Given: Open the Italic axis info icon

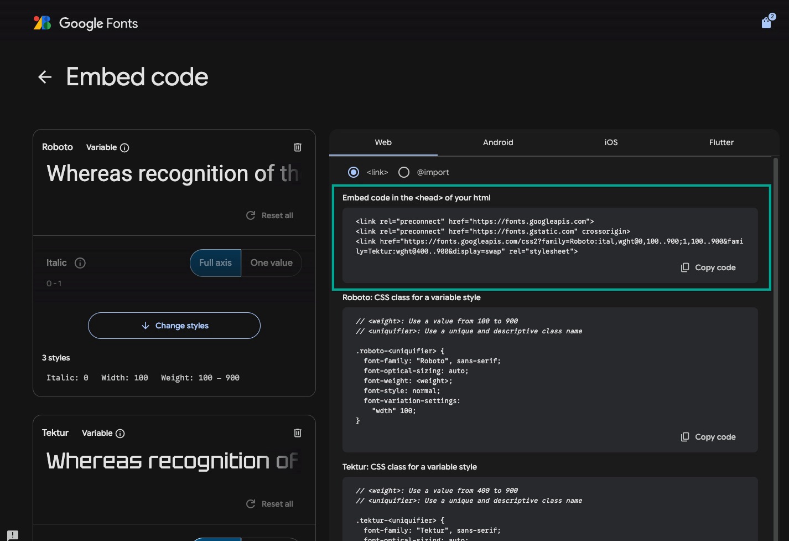Looking at the screenshot, I should click(80, 263).
